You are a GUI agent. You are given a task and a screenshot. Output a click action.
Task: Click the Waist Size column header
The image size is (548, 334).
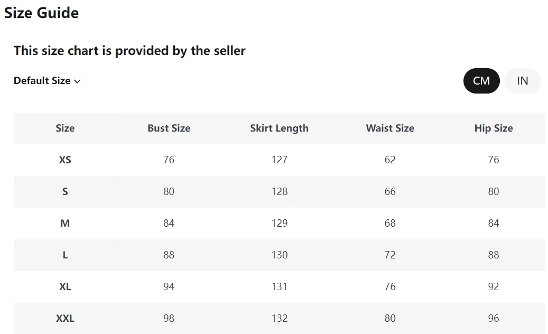[x=390, y=128]
